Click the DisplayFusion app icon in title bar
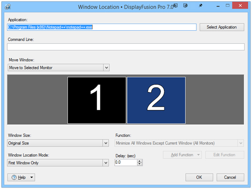This screenshot has width=252, height=189. pos(8,7)
